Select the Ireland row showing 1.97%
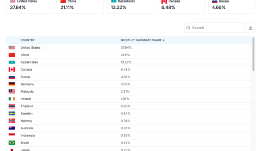Screen dimensions: 269x151 pos(129,99)
